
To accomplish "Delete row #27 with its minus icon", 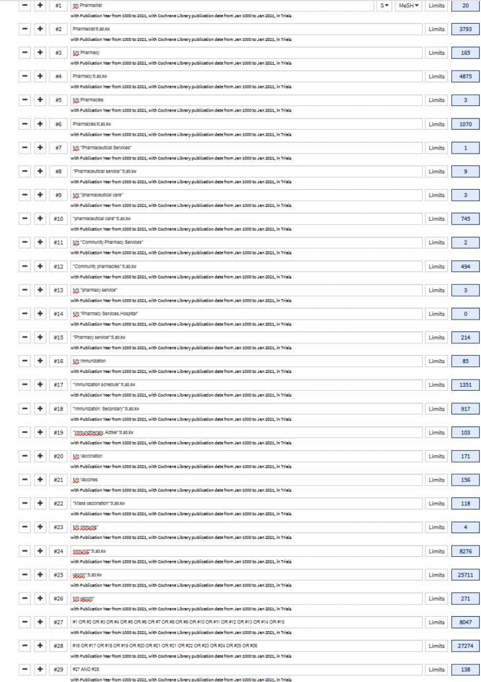I will 23,623.
